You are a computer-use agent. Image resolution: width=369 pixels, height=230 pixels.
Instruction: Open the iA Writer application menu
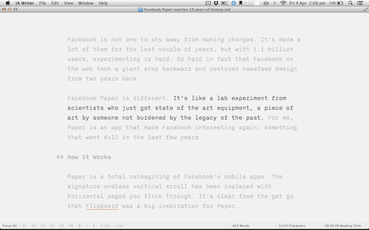click(25, 3)
